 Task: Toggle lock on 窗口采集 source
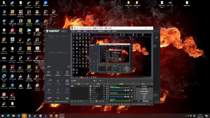click(x=107, y=96)
